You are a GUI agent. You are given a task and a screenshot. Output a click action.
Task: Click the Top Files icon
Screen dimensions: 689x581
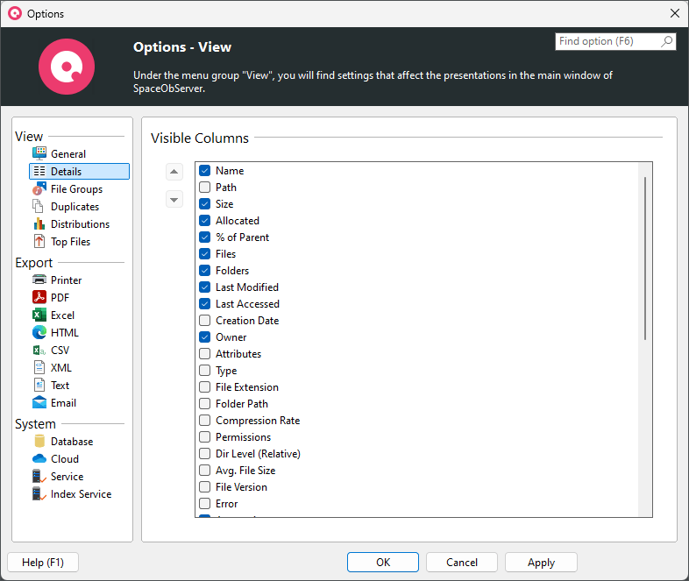click(39, 242)
